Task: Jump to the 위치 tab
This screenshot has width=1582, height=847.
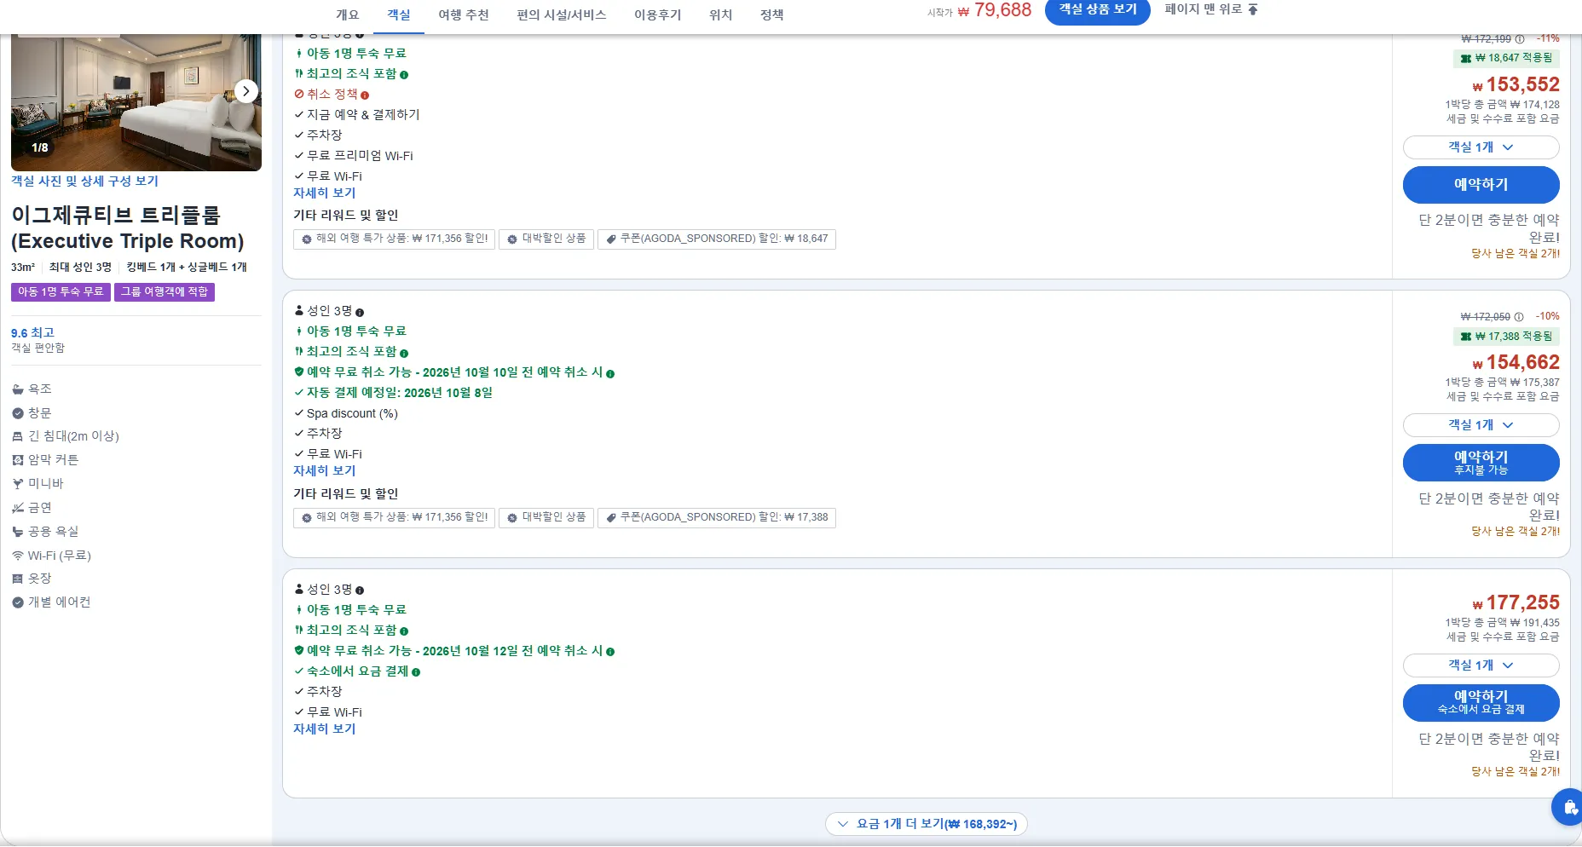Action: click(721, 14)
